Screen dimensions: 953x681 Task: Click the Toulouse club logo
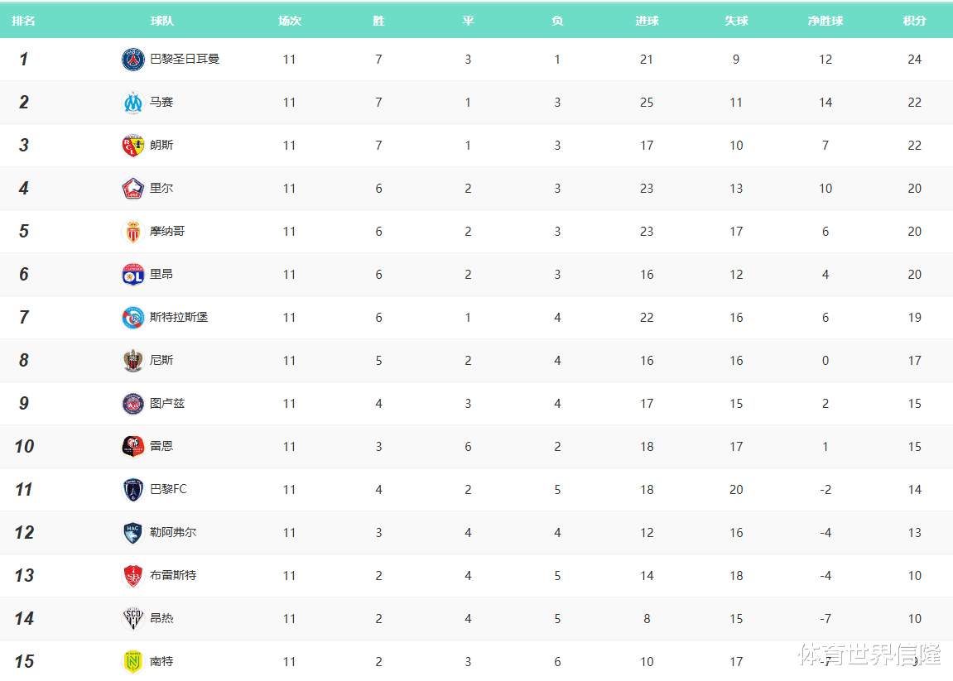point(133,404)
